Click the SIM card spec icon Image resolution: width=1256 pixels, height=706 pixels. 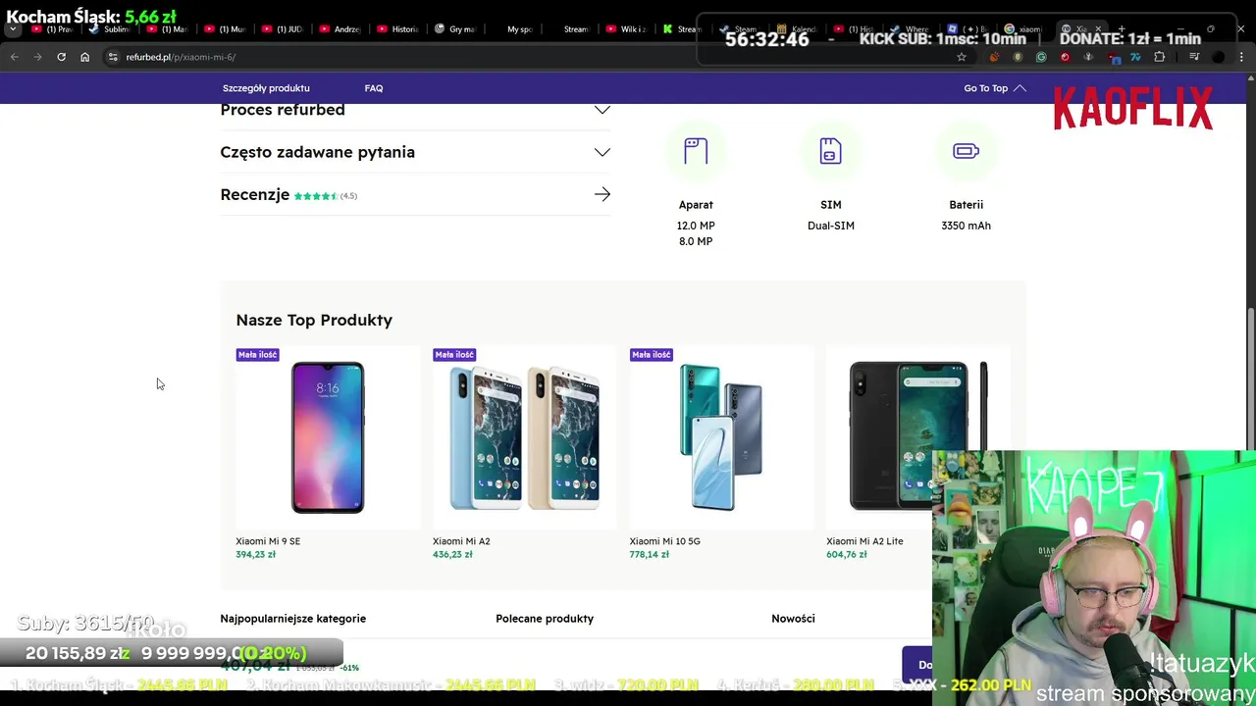point(831,151)
